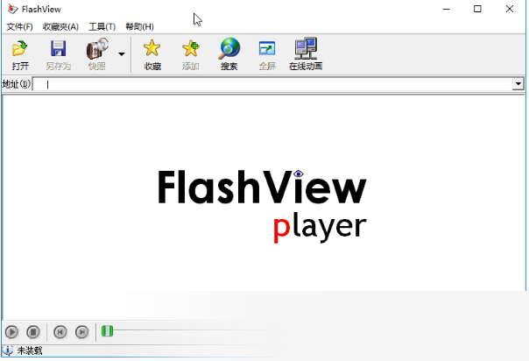This screenshot has height=361, width=529.
Task: Minimize the FlashView window
Action: click(447, 9)
